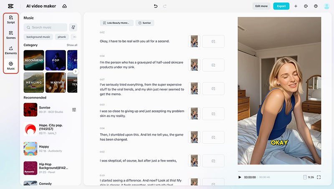Click the preview progress bar
334x189 pixels.
(x=279, y=171)
